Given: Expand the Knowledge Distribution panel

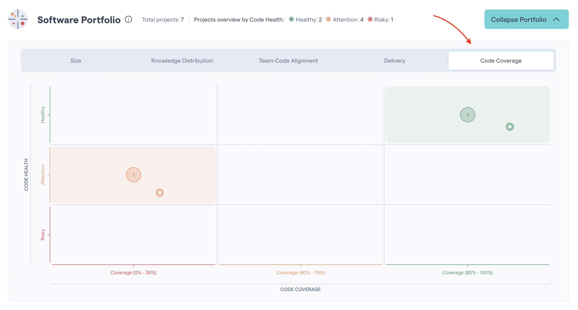Looking at the screenshot, I should (x=182, y=60).
